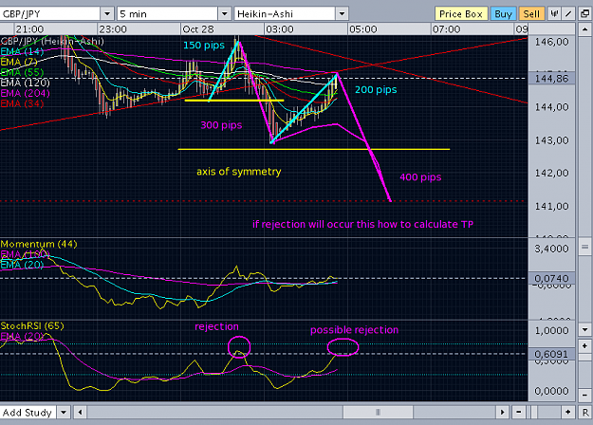Image resolution: width=593 pixels, height=425 pixels.
Task: Click the 03:00 time axis label
Action: pyautogui.click(x=280, y=29)
